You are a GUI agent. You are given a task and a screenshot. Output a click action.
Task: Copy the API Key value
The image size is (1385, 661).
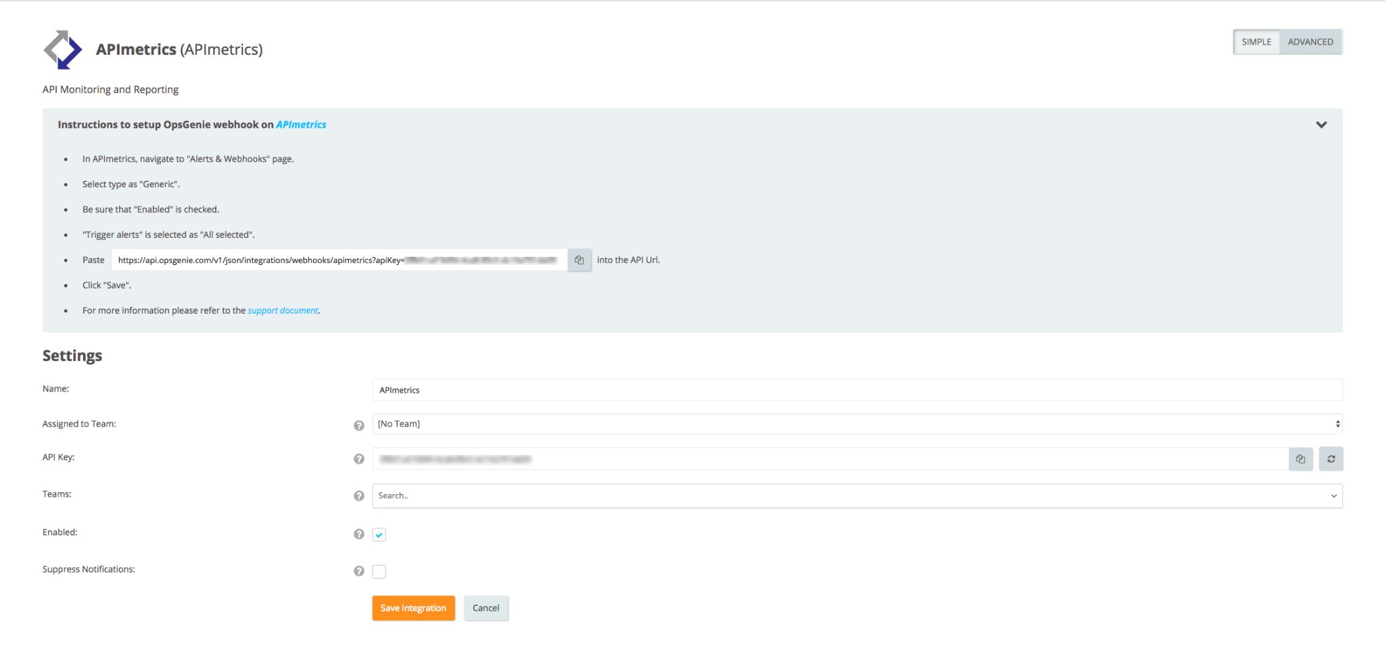tap(1300, 459)
